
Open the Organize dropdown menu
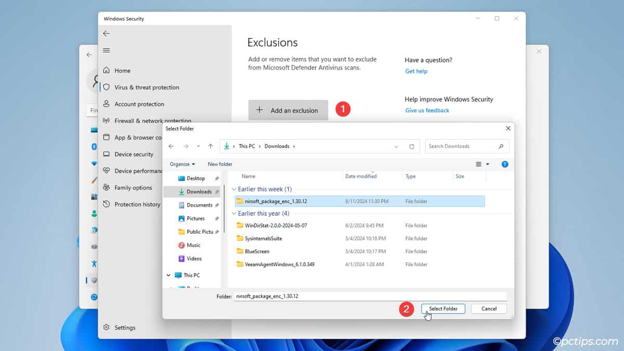182,164
